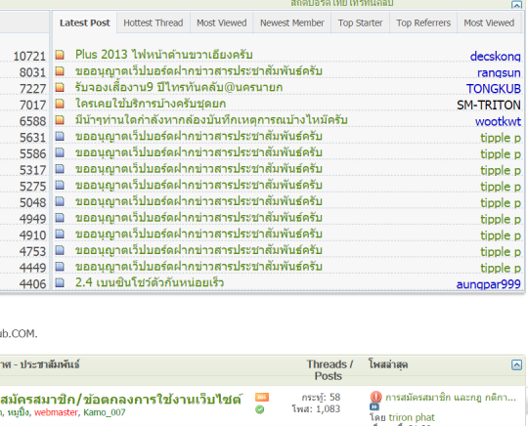528x426 pixels.
Task: Open thread รับจองเสื้องาน9 ปีไทรทันคลับ@นครนายก
Action: 179,88
